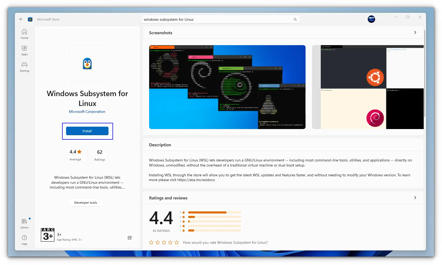This screenshot has height=265, width=442.
Task: Click the search magnifier icon
Action: [x=295, y=19]
